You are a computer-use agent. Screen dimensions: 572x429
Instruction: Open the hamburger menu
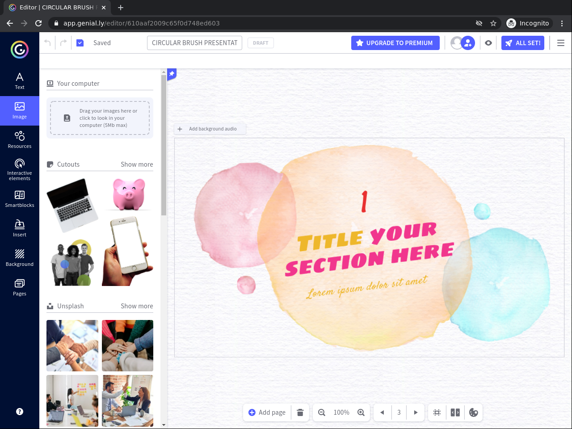click(561, 43)
